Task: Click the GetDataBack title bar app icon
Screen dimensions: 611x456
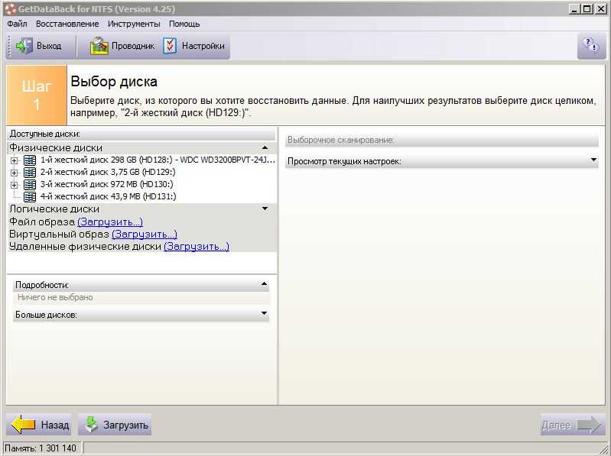Action: pos(11,8)
